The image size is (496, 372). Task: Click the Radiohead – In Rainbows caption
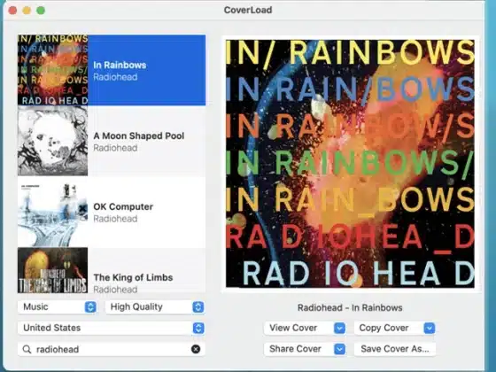coord(350,308)
